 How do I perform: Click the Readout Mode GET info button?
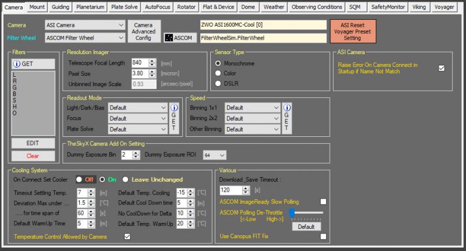point(174,119)
